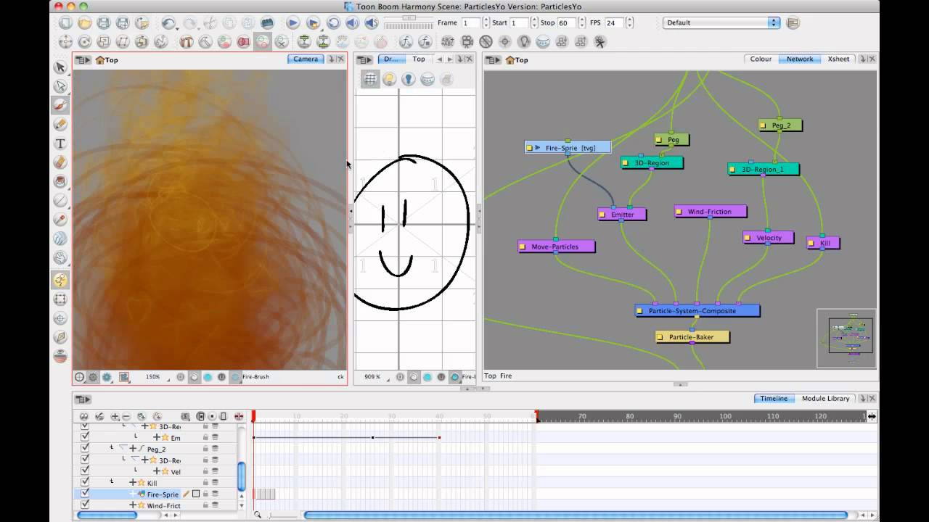Image resolution: width=929 pixels, height=522 pixels.
Task: Click the Particle-System-Composite node
Action: [x=697, y=311]
